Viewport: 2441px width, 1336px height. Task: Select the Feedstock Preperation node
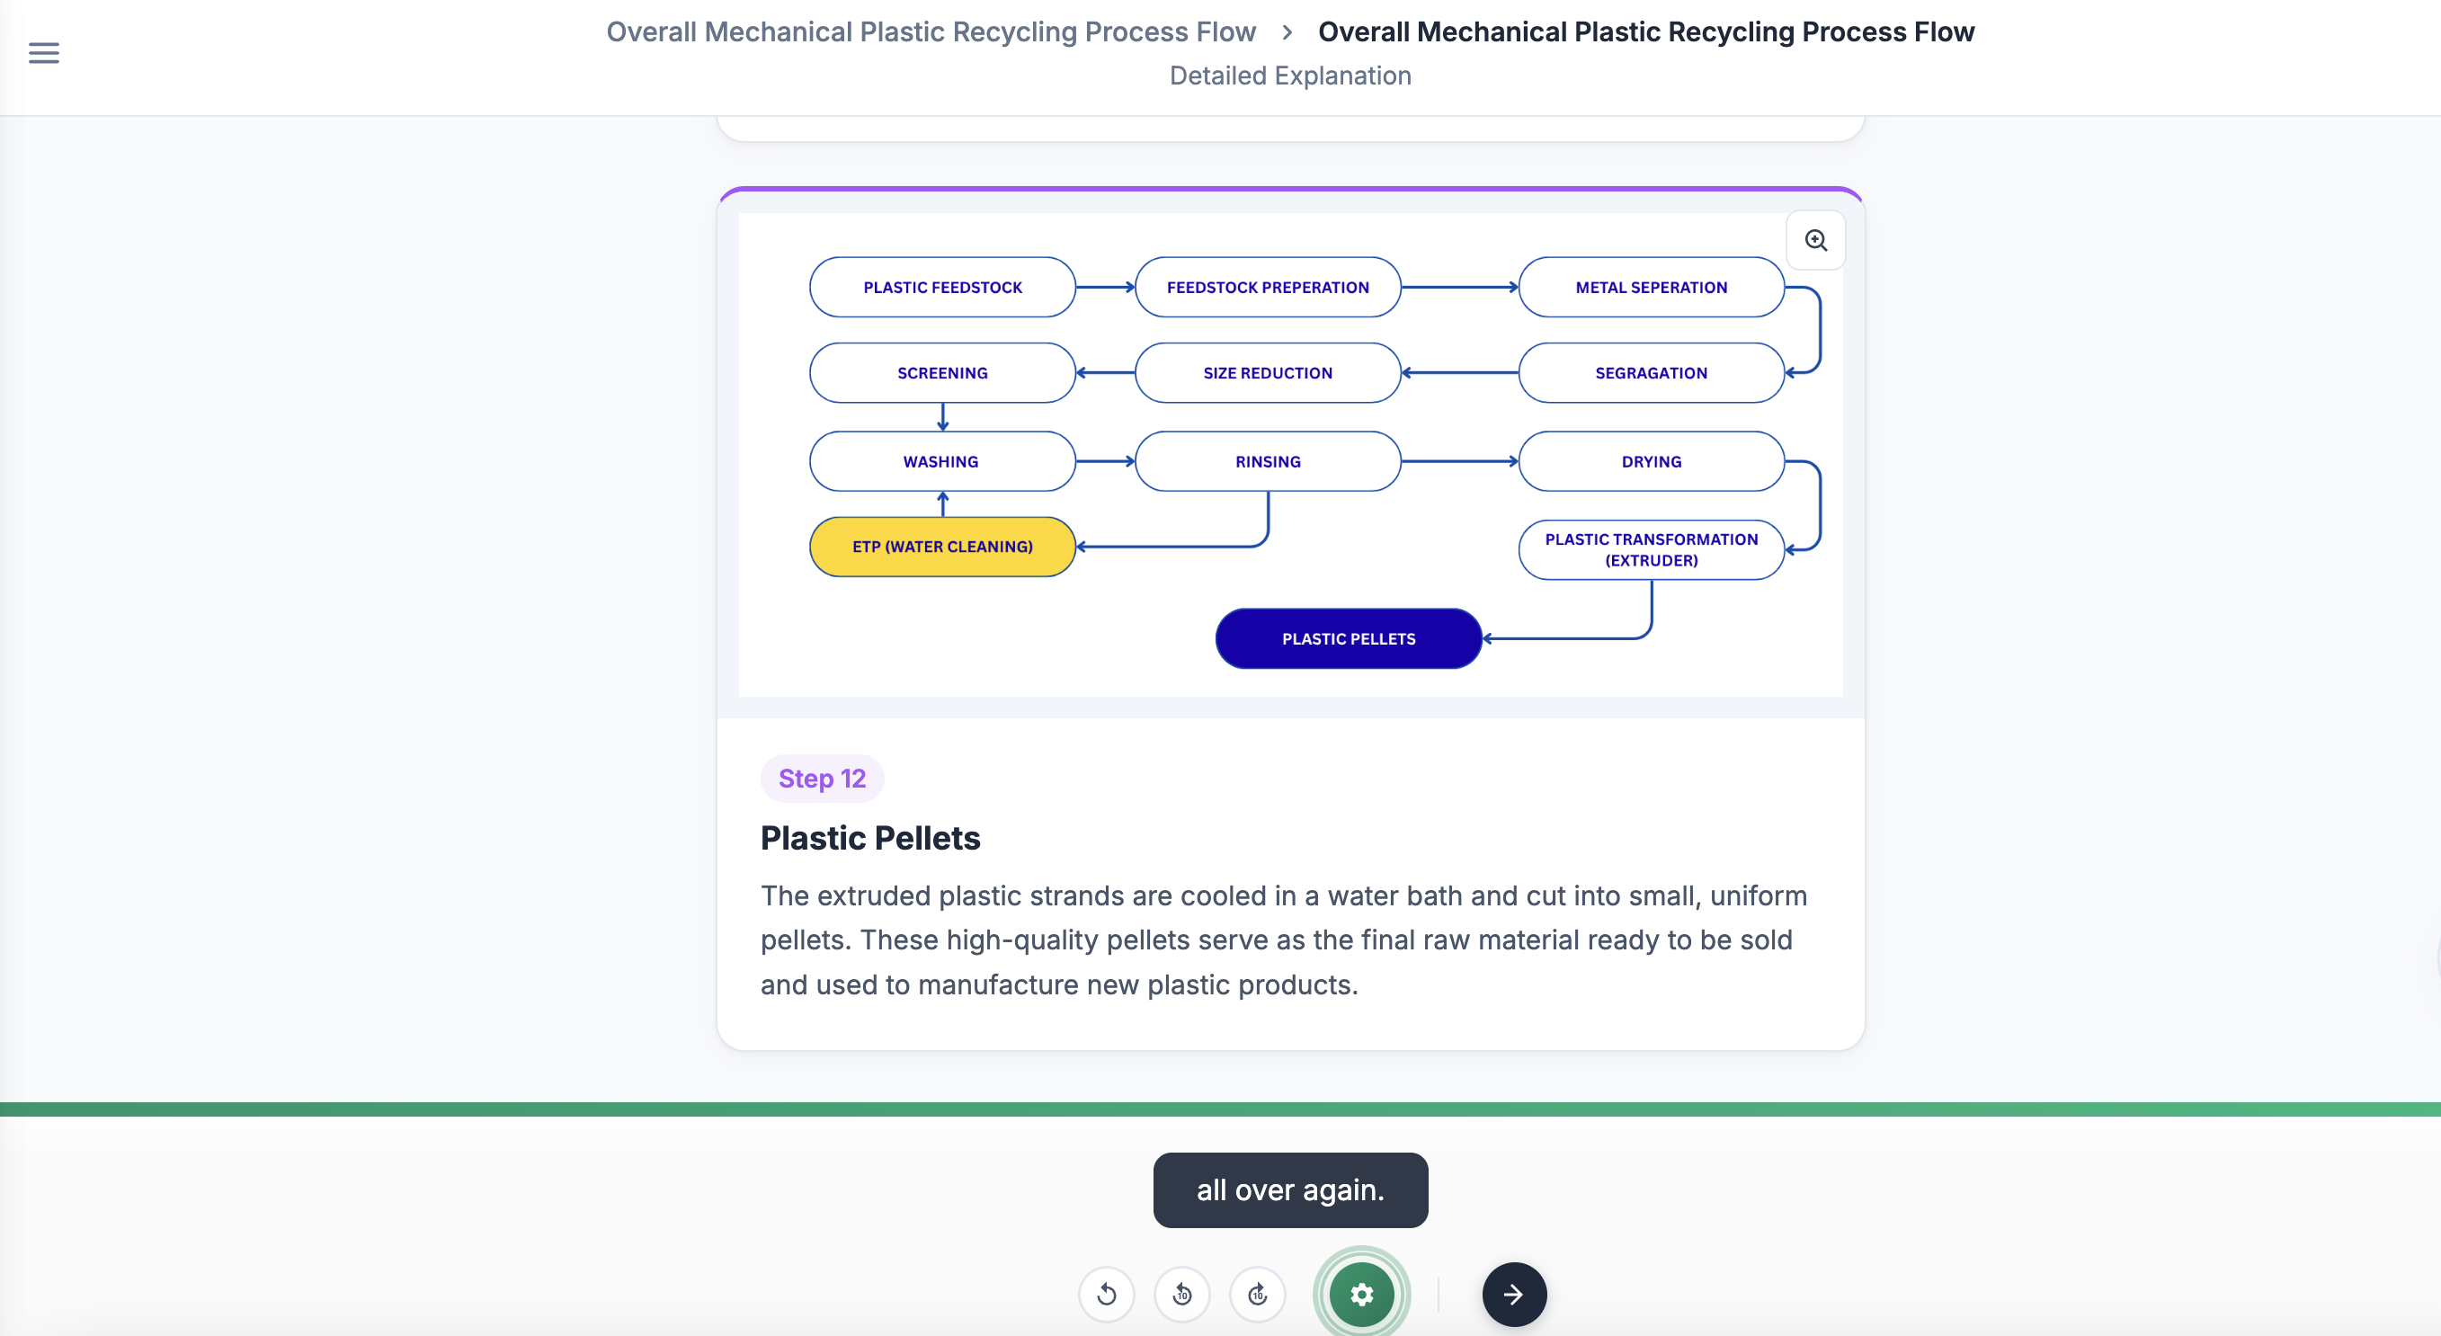coord(1267,287)
